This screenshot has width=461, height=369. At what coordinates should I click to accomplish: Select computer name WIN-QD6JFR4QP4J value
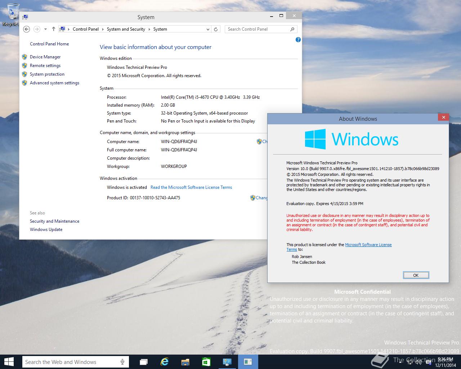pyautogui.click(x=179, y=142)
